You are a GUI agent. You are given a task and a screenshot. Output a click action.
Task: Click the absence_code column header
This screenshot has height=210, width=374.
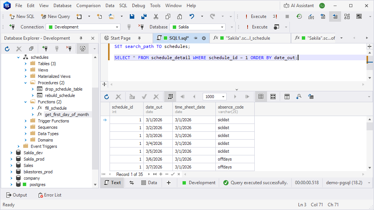tap(235, 109)
